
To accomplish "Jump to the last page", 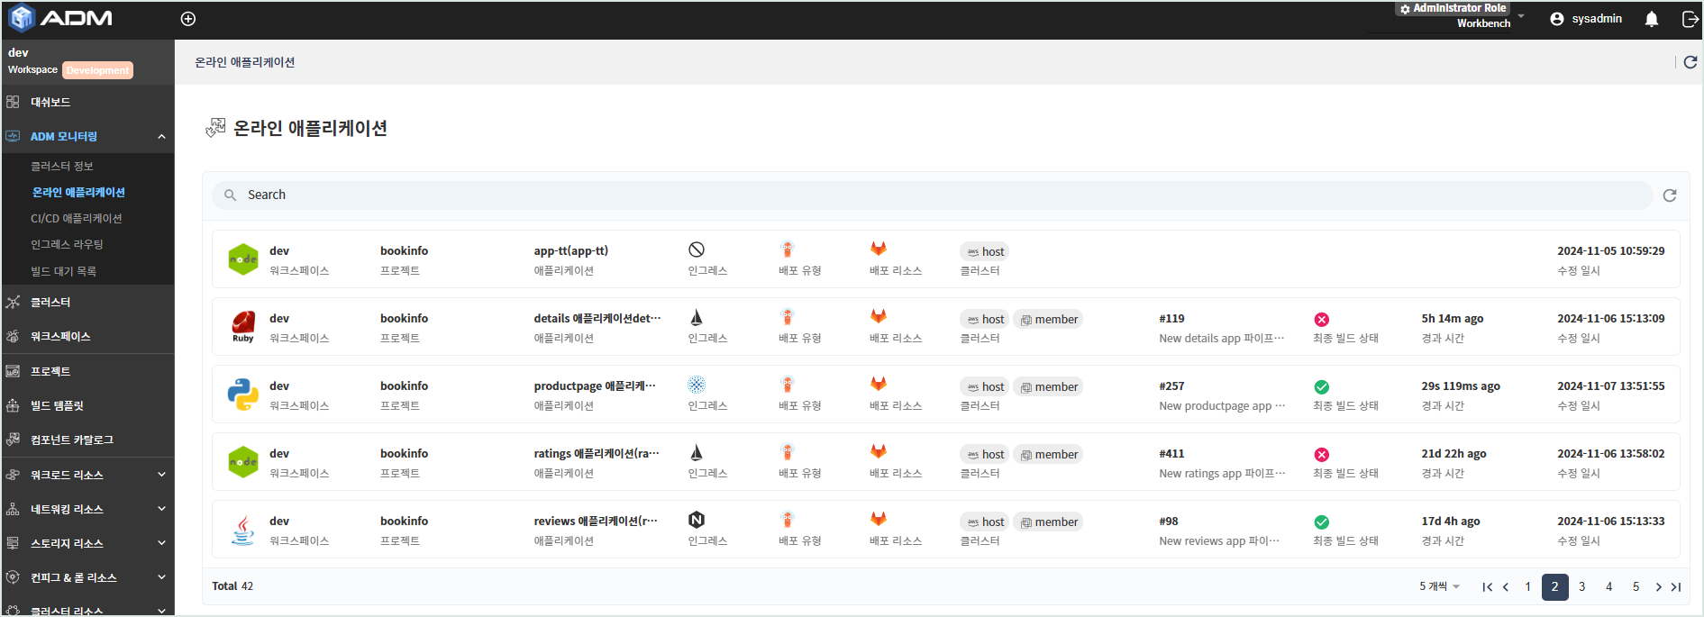I will [1676, 587].
